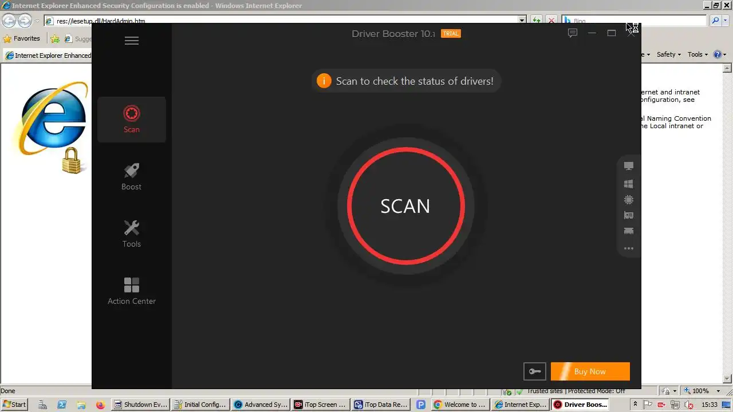Click the blue P taskbar app
Viewport: 733px width, 412px height.
pyautogui.click(x=421, y=405)
